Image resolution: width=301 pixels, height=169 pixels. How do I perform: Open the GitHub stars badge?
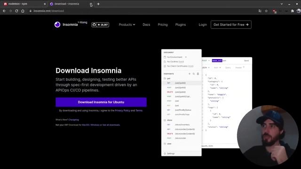coord(100,25)
